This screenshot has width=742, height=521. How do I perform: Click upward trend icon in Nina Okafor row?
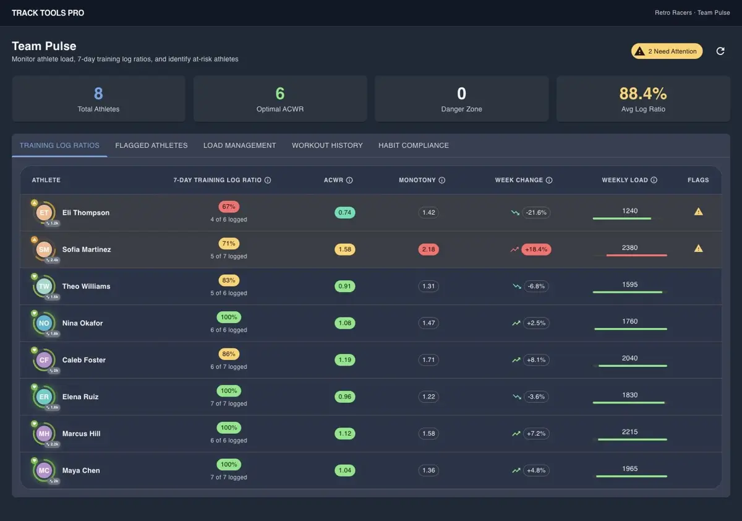(516, 323)
